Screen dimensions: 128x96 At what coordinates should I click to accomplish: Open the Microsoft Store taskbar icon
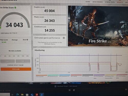[27, 95]
